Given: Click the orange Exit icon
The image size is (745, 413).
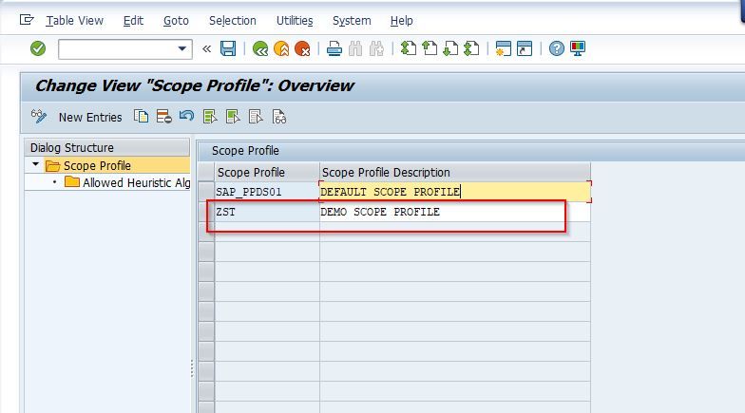Looking at the screenshot, I should tap(281, 48).
